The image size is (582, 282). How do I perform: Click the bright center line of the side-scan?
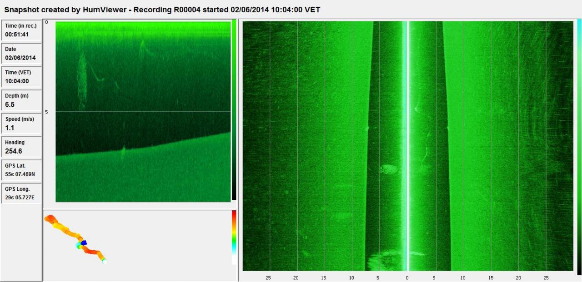(407, 145)
